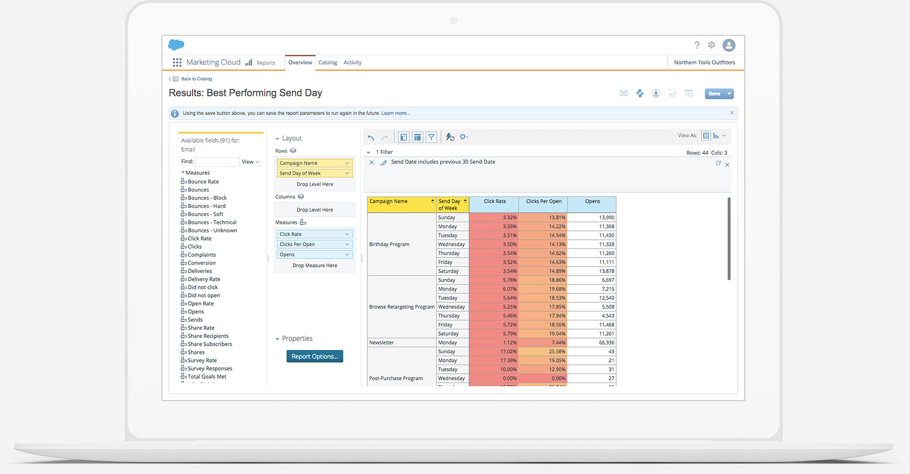The image size is (910, 474).
Task: Open Clicks Per Open measure dropdown
Action: pyautogui.click(x=347, y=244)
